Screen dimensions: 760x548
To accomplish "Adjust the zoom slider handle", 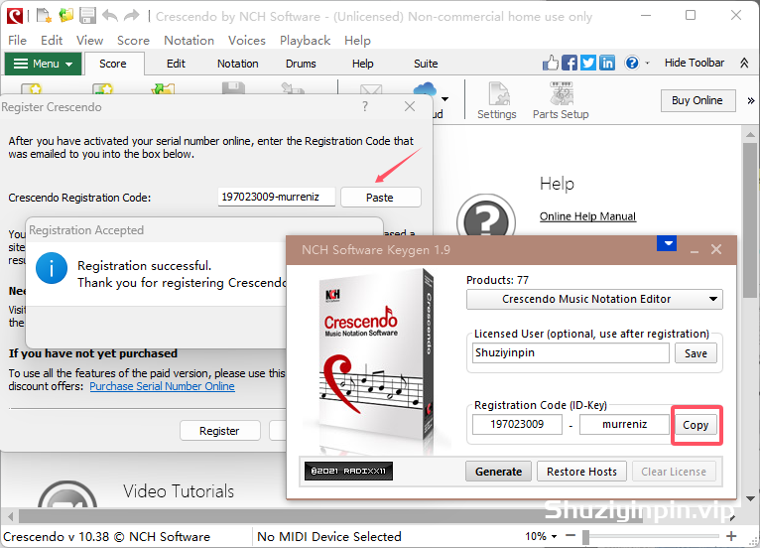I will [x=586, y=536].
